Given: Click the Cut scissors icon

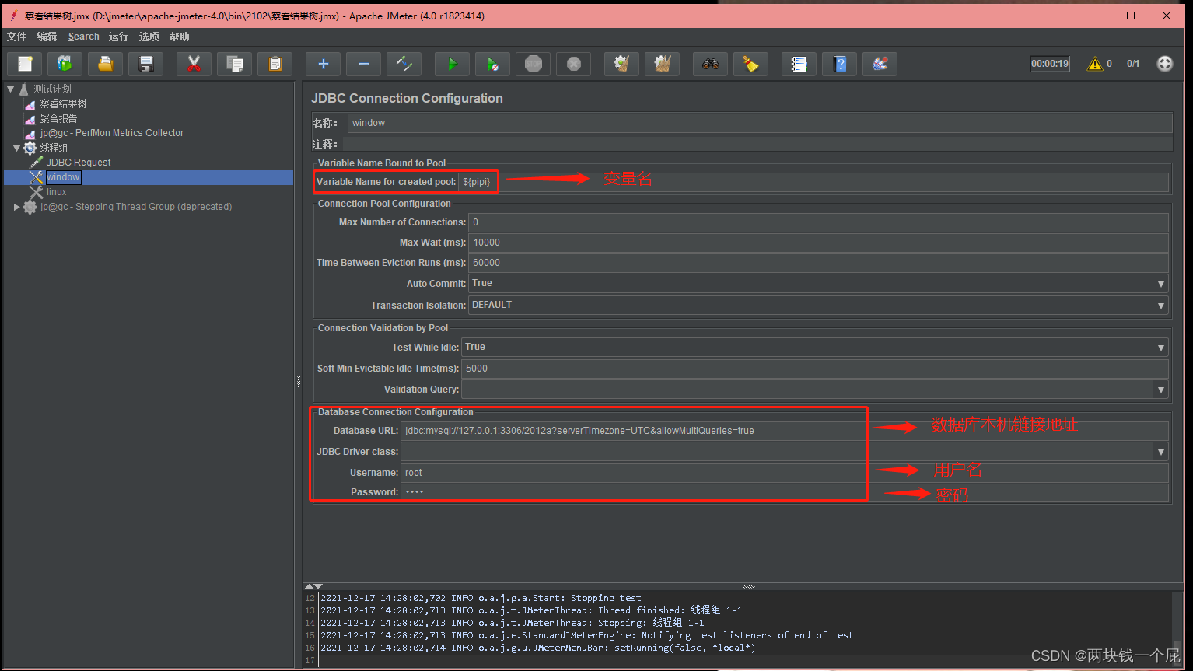Looking at the screenshot, I should (194, 64).
